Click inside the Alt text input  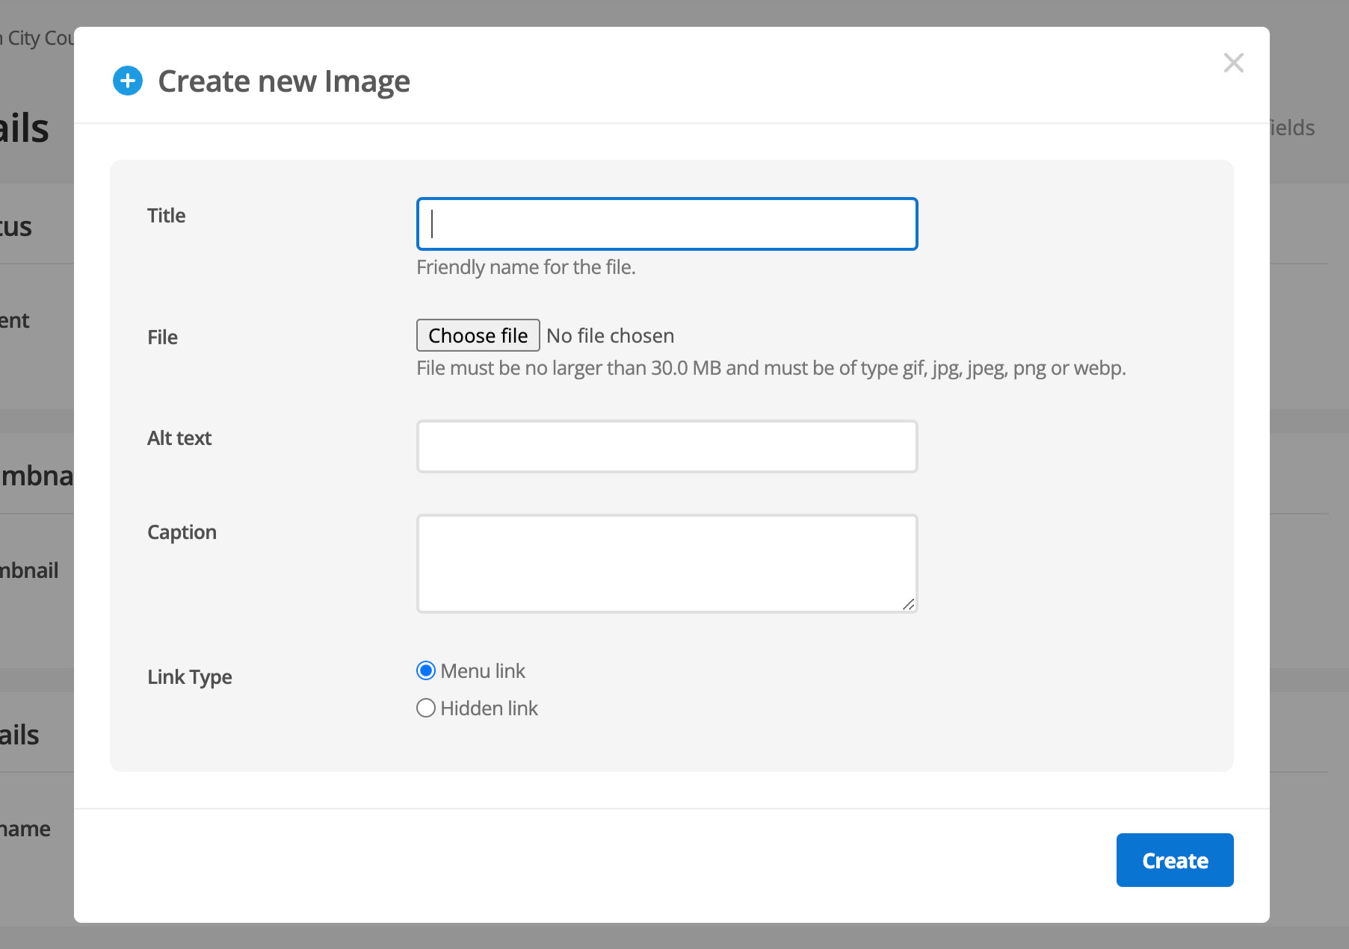[x=667, y=447]
